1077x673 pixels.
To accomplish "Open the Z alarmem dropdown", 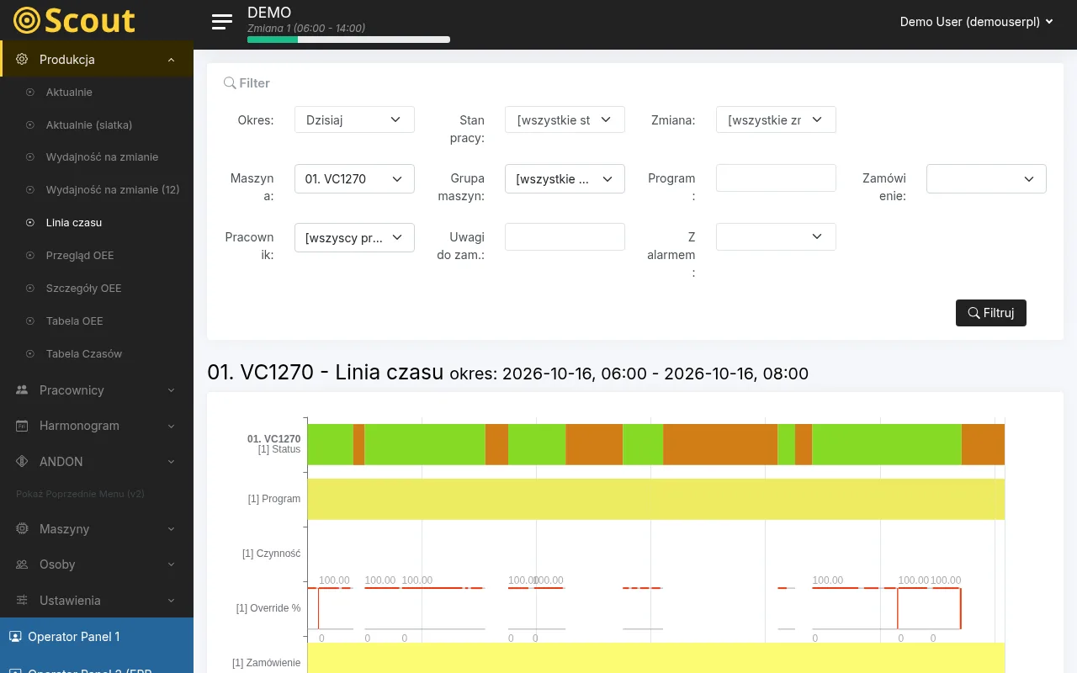I will [x=776, y=236].
